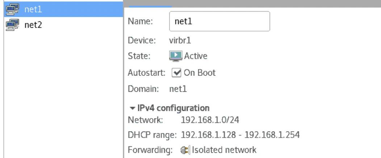Screen dimensions: 381x158
Task: Click the IPv4 configuration section heading
Action: 173,108
